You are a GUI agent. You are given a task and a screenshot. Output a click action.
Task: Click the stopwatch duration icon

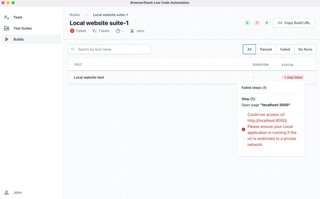point(118,31)
